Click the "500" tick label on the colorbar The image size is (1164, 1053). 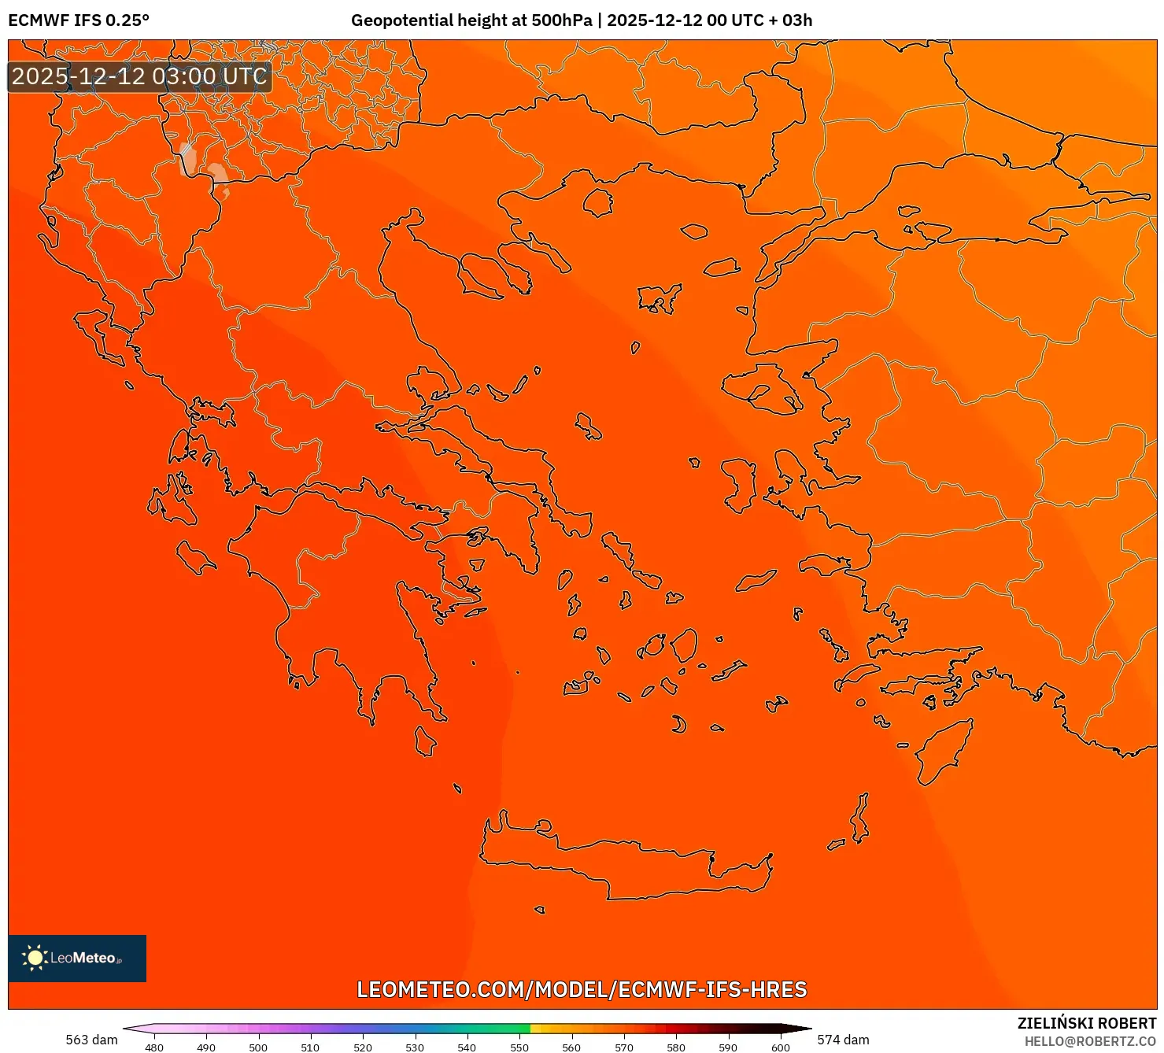[x=259, y=1048]
